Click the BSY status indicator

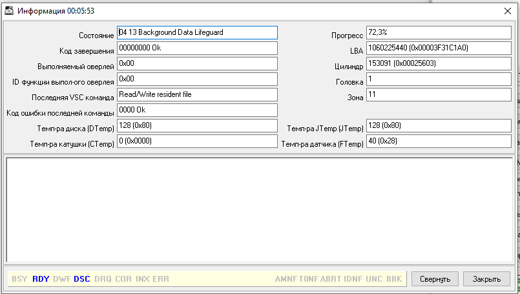[19, 279]
